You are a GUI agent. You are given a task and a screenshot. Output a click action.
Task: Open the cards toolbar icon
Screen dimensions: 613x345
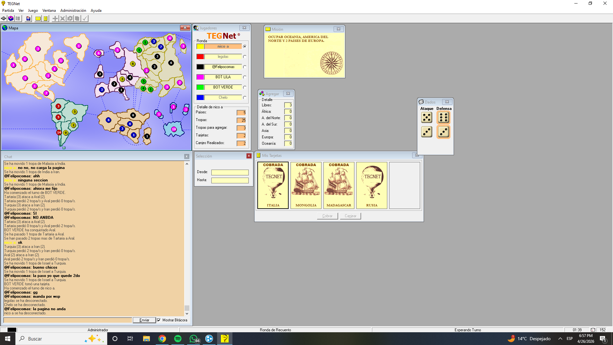[46, 19]
